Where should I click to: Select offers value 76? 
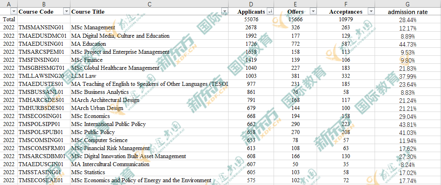295,92
